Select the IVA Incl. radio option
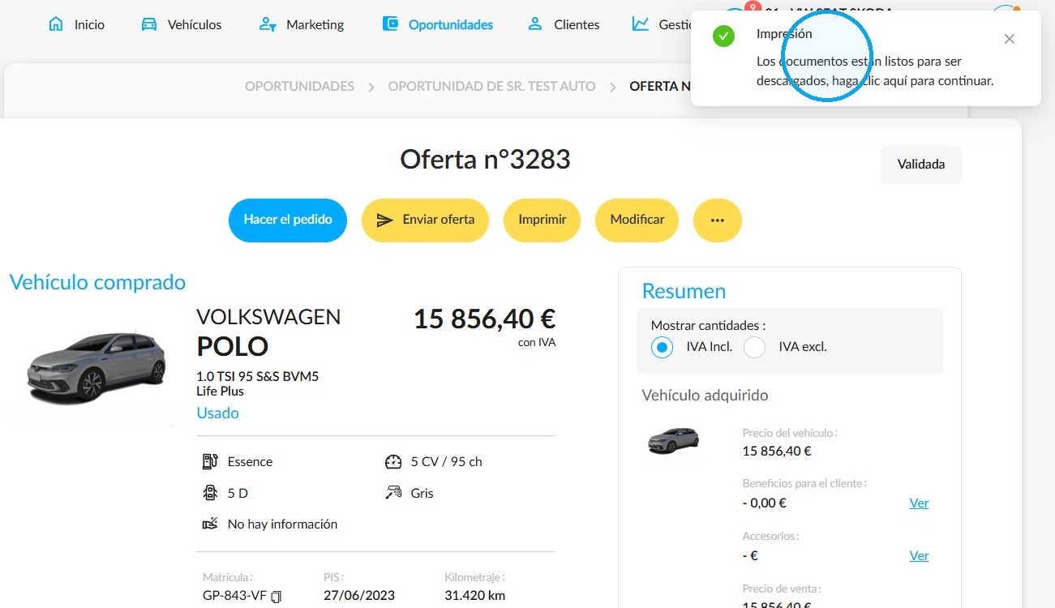 663,347
